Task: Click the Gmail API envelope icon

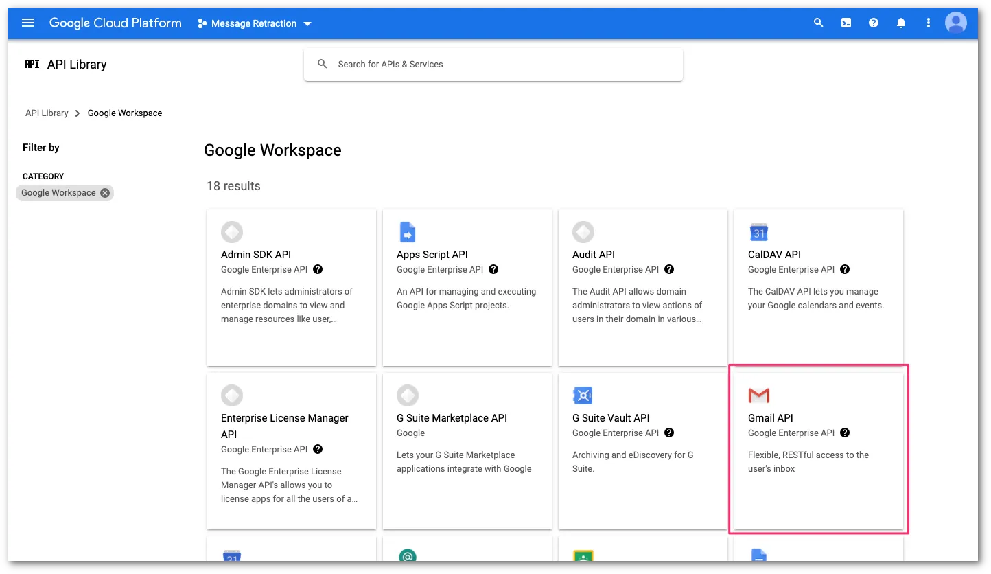Action: tap(758, 395)
